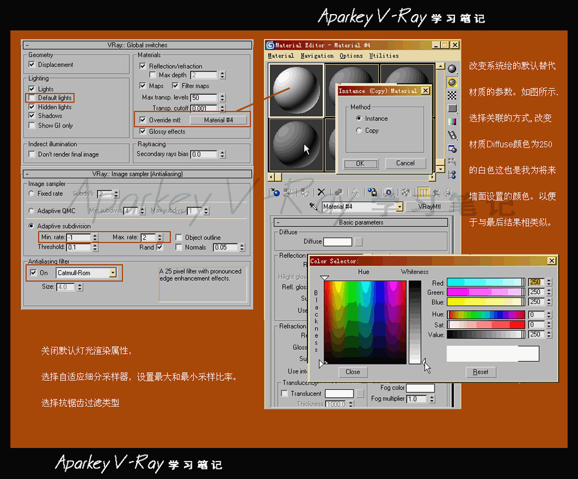This screenshot has width=578, height=479.
Task: Click the Material #4 override button
Action: click(218, 120)
